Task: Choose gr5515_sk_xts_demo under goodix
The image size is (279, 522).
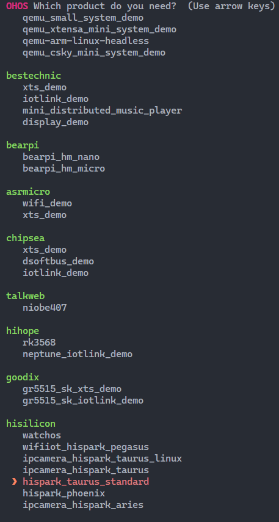Action: pyautogui.click(x=72, y=389)
